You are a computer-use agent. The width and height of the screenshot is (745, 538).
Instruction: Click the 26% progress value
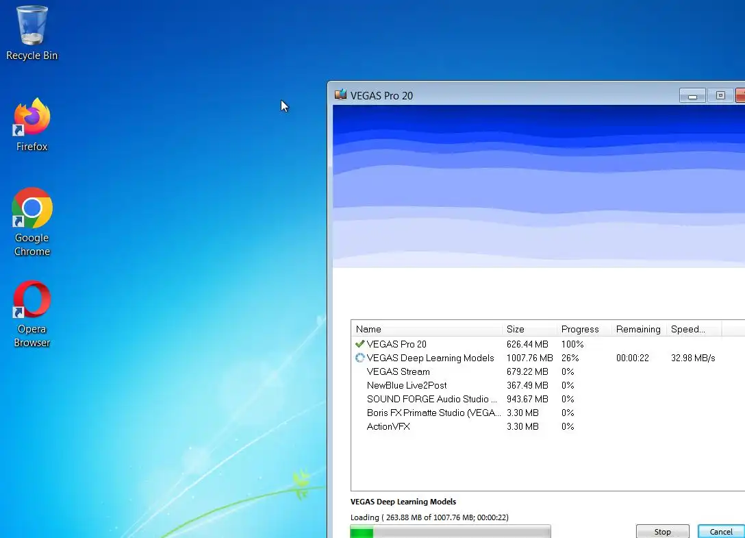pyautogui.click(x=570, y=358)
